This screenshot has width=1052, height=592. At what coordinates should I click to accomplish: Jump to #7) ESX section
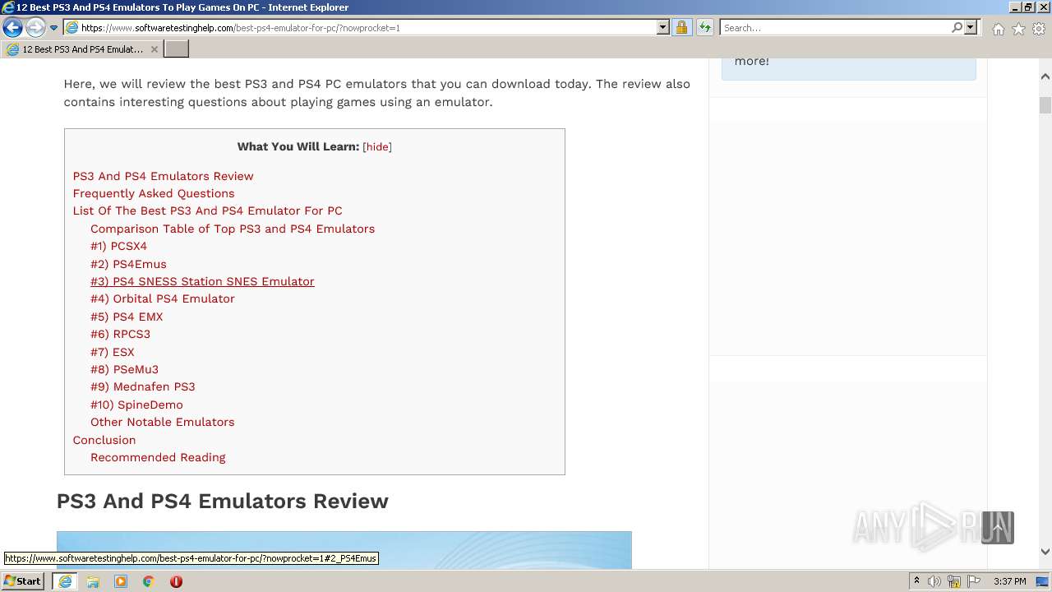tap(112, 352)
